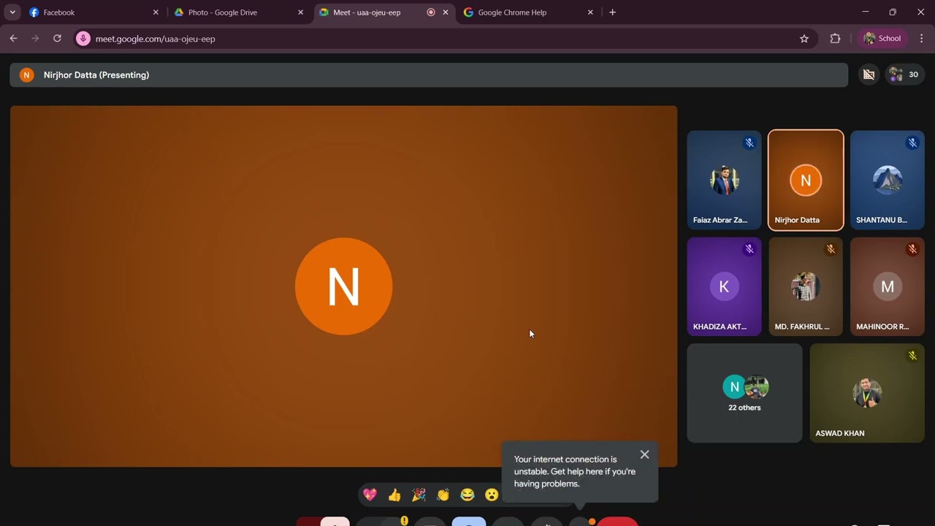Close the Photo - Google Drive tab
Screen dimensions: 935x526
pyautogui.click(x=300, y=12)
